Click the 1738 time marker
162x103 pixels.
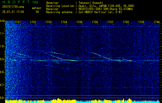click(126, 22)
